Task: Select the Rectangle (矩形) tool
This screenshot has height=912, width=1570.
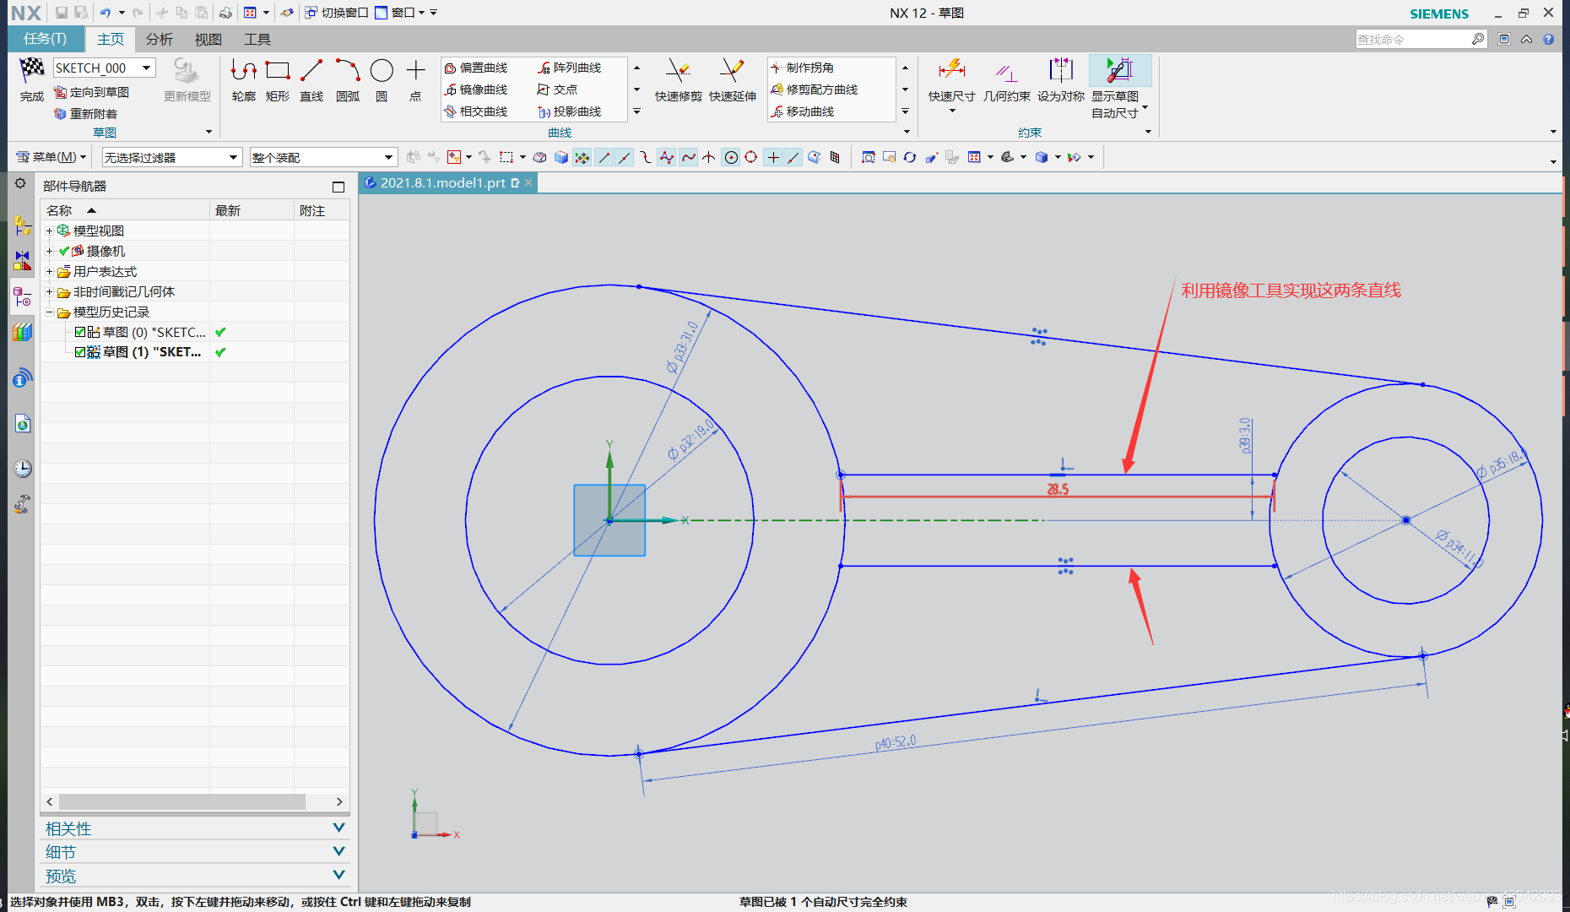Action: [278, 81]
